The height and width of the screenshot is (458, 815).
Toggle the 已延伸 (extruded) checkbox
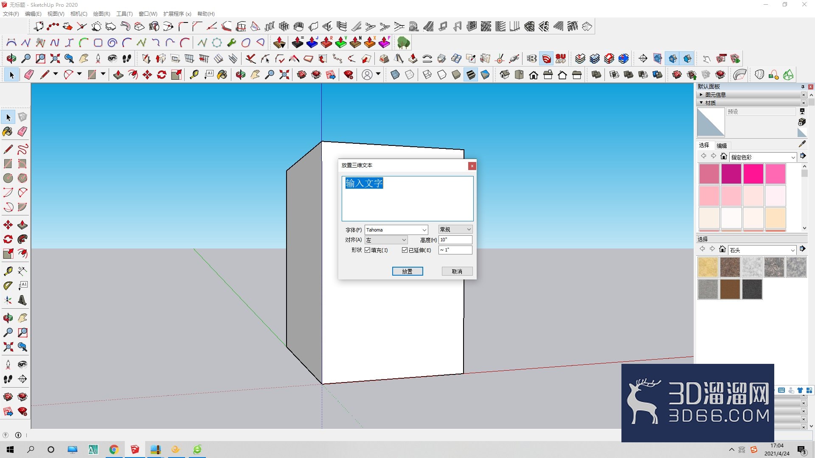coord(405,250)
